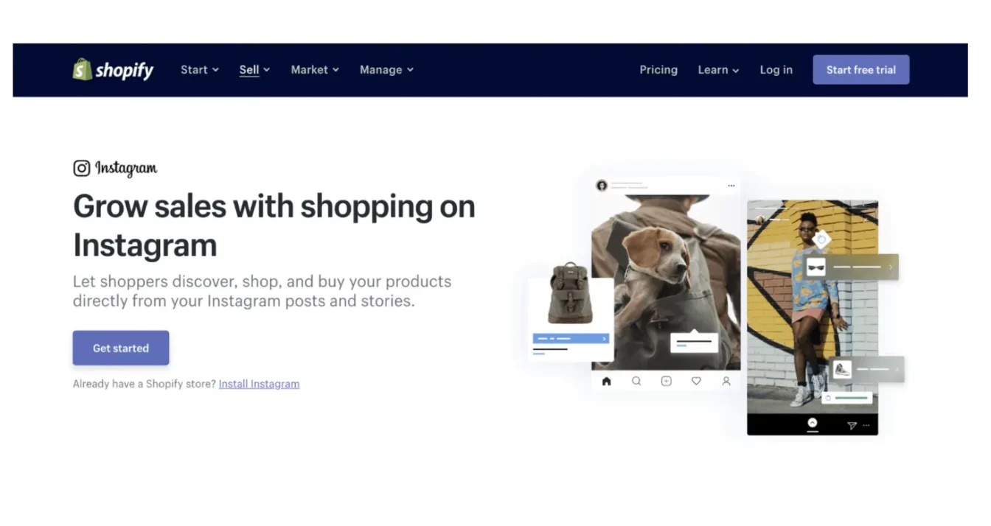Click the Shopify bag logo

coord(82,69)
